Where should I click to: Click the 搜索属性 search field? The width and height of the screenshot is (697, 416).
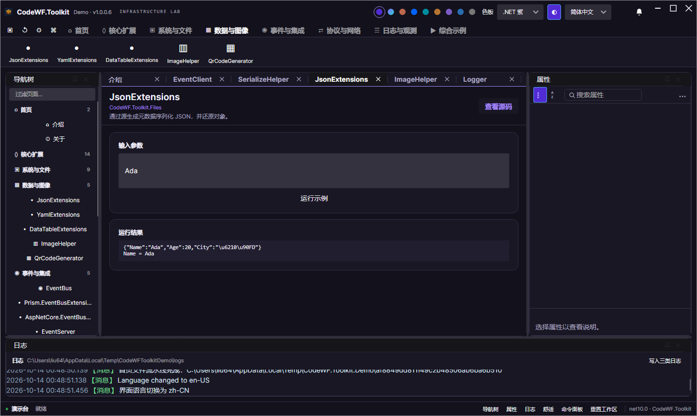tap(603, 95)
